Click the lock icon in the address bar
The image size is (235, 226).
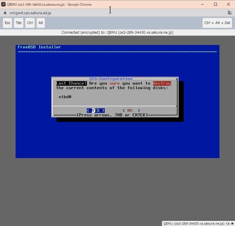click(x=5, y=13)
